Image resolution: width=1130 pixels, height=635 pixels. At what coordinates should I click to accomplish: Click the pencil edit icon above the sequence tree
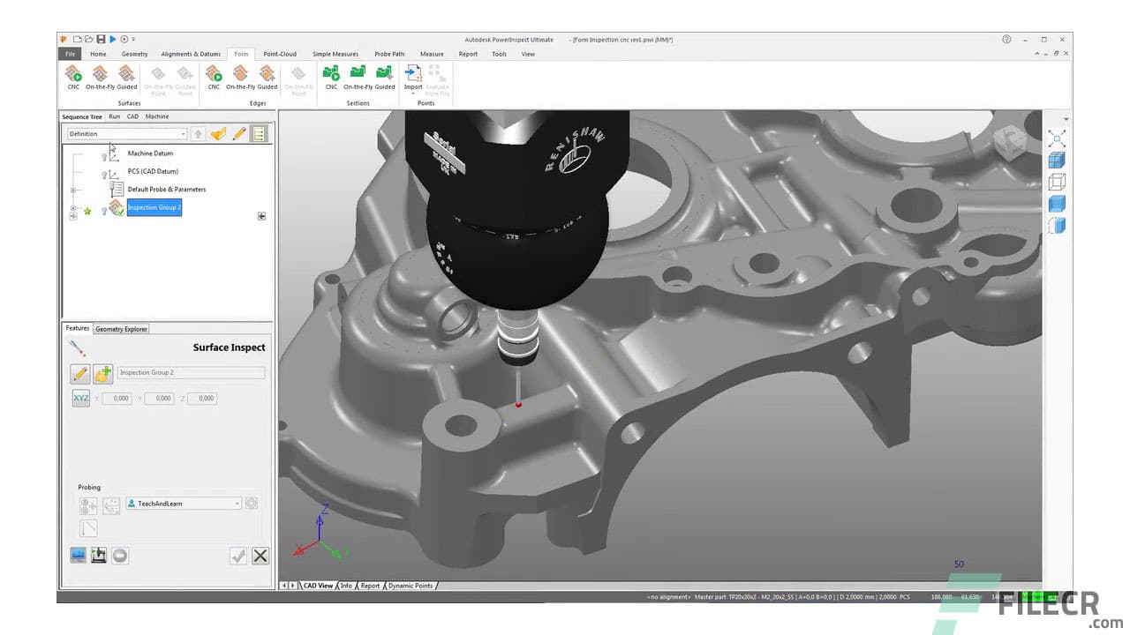pos(239,134)
